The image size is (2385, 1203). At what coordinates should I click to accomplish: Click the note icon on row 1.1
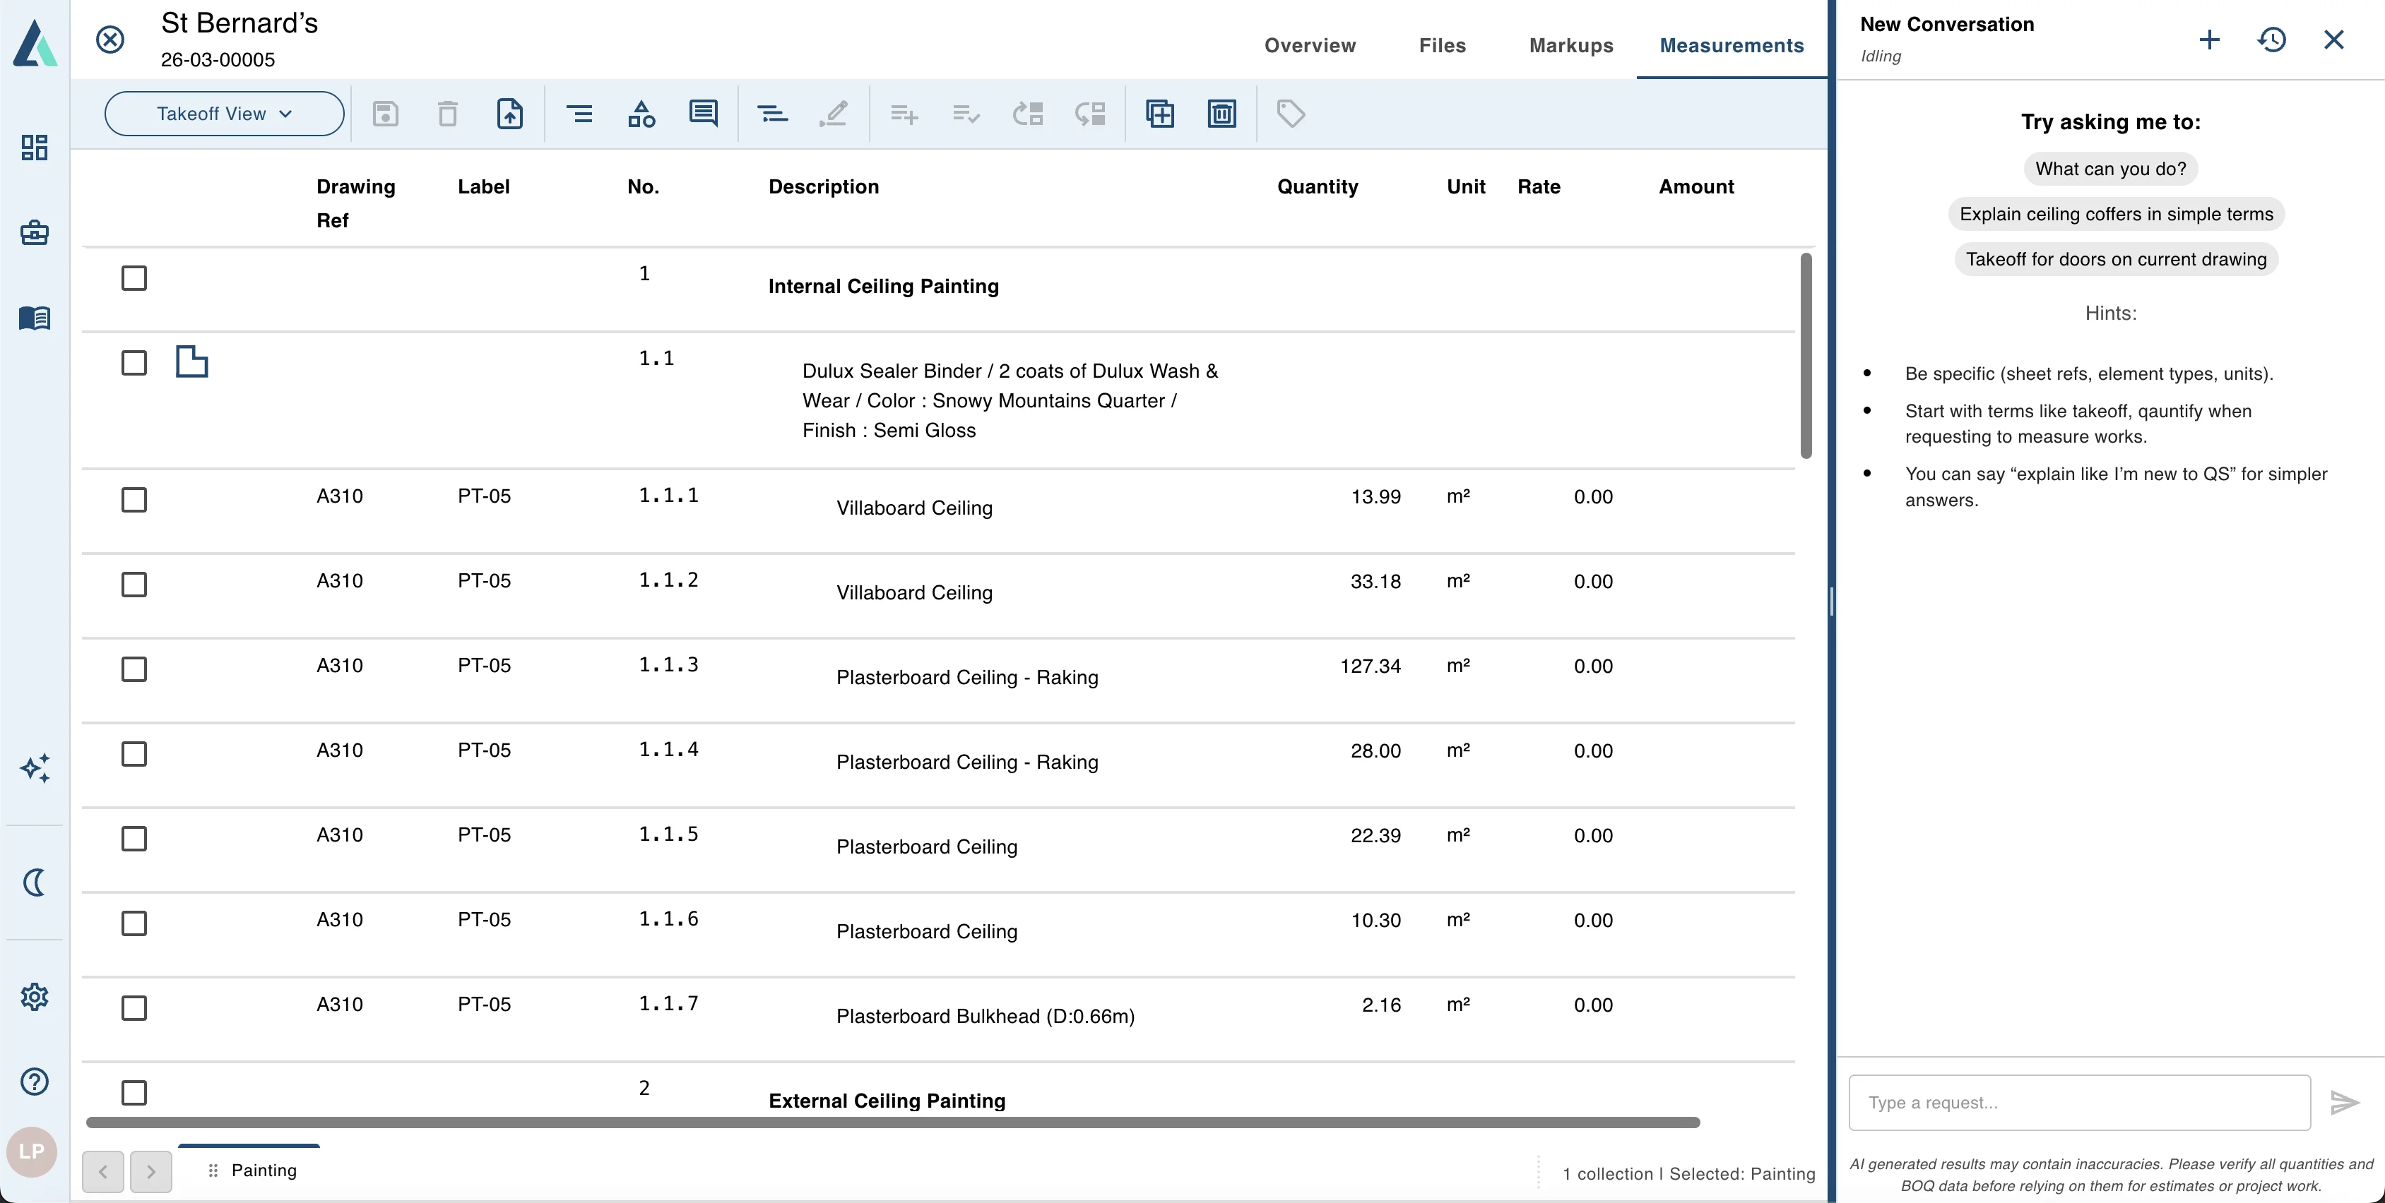[x=191, y=361]
